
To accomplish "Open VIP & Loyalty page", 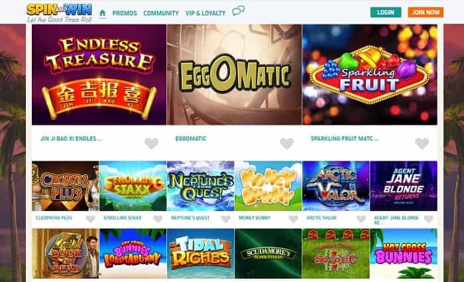I will click(205, 13).
